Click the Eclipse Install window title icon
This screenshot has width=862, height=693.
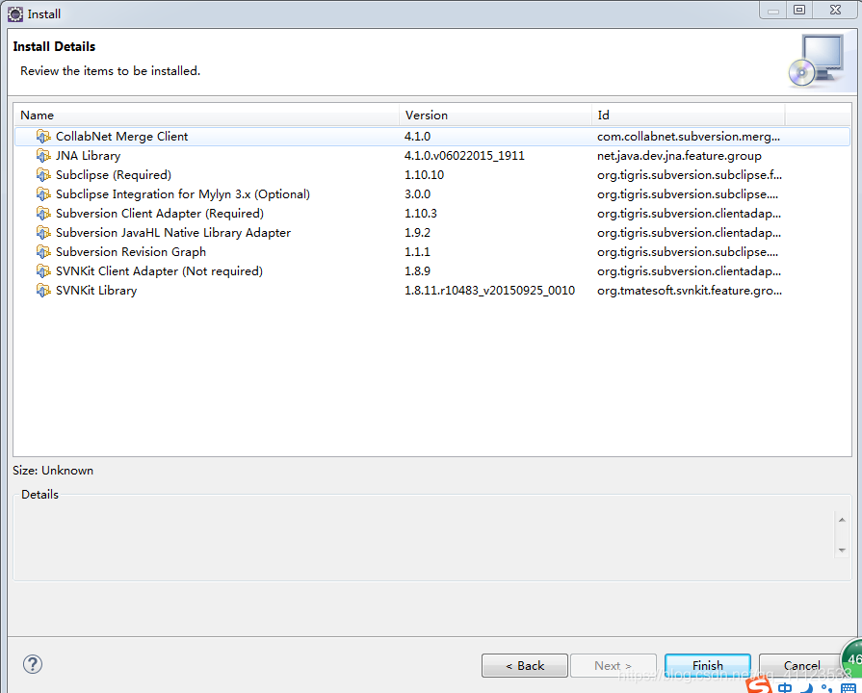click(15, 13)
